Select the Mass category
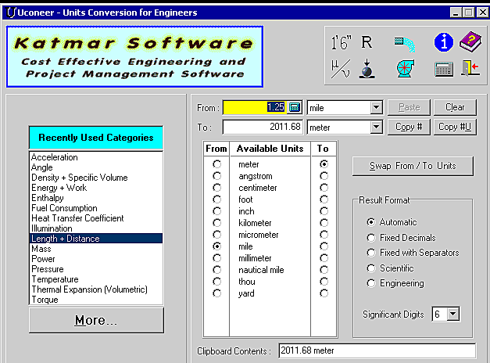 95,249
